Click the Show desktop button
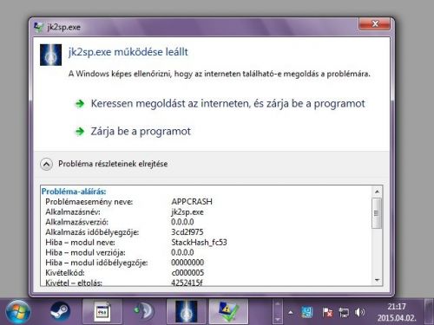This screenshot has height=325, width=434. [429, 312]
